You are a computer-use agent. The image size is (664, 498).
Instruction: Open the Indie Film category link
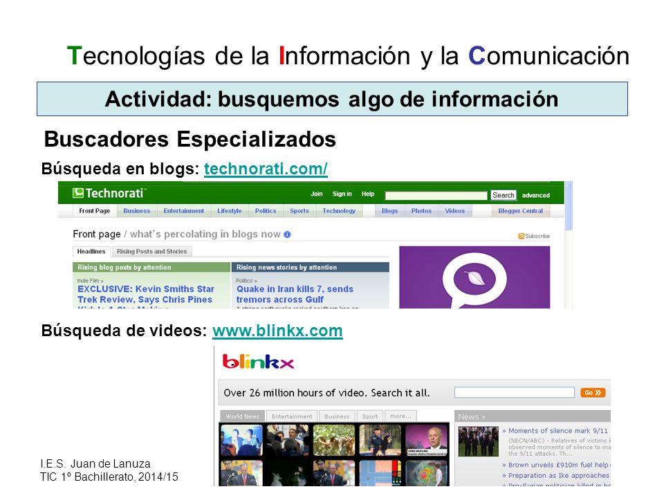click(90, 281)
